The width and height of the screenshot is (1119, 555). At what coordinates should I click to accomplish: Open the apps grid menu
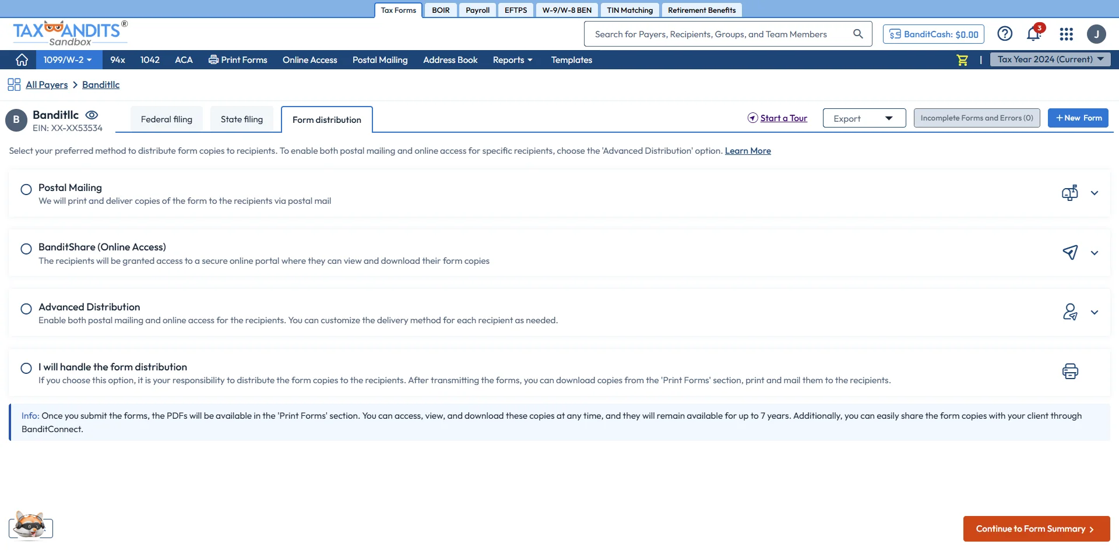pos(1067,34)
